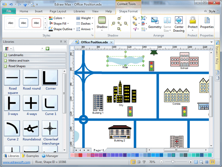This screenshot has height=167, width=222.
Task: Click the Center Drawing icon
Action: 179,21
